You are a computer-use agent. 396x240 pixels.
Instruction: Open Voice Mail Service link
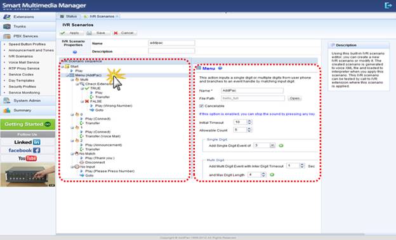click(x=23, y=62)
